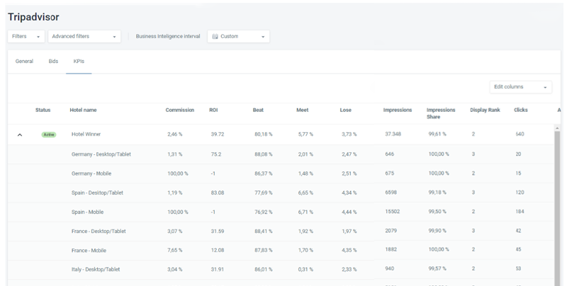This screenshot has height=286, width=567.
Task: Click the Status column header
Action: pyautogui.click(x=43, y=110)
